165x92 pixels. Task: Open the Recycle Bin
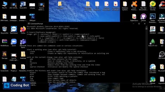[x=5, y=30]
